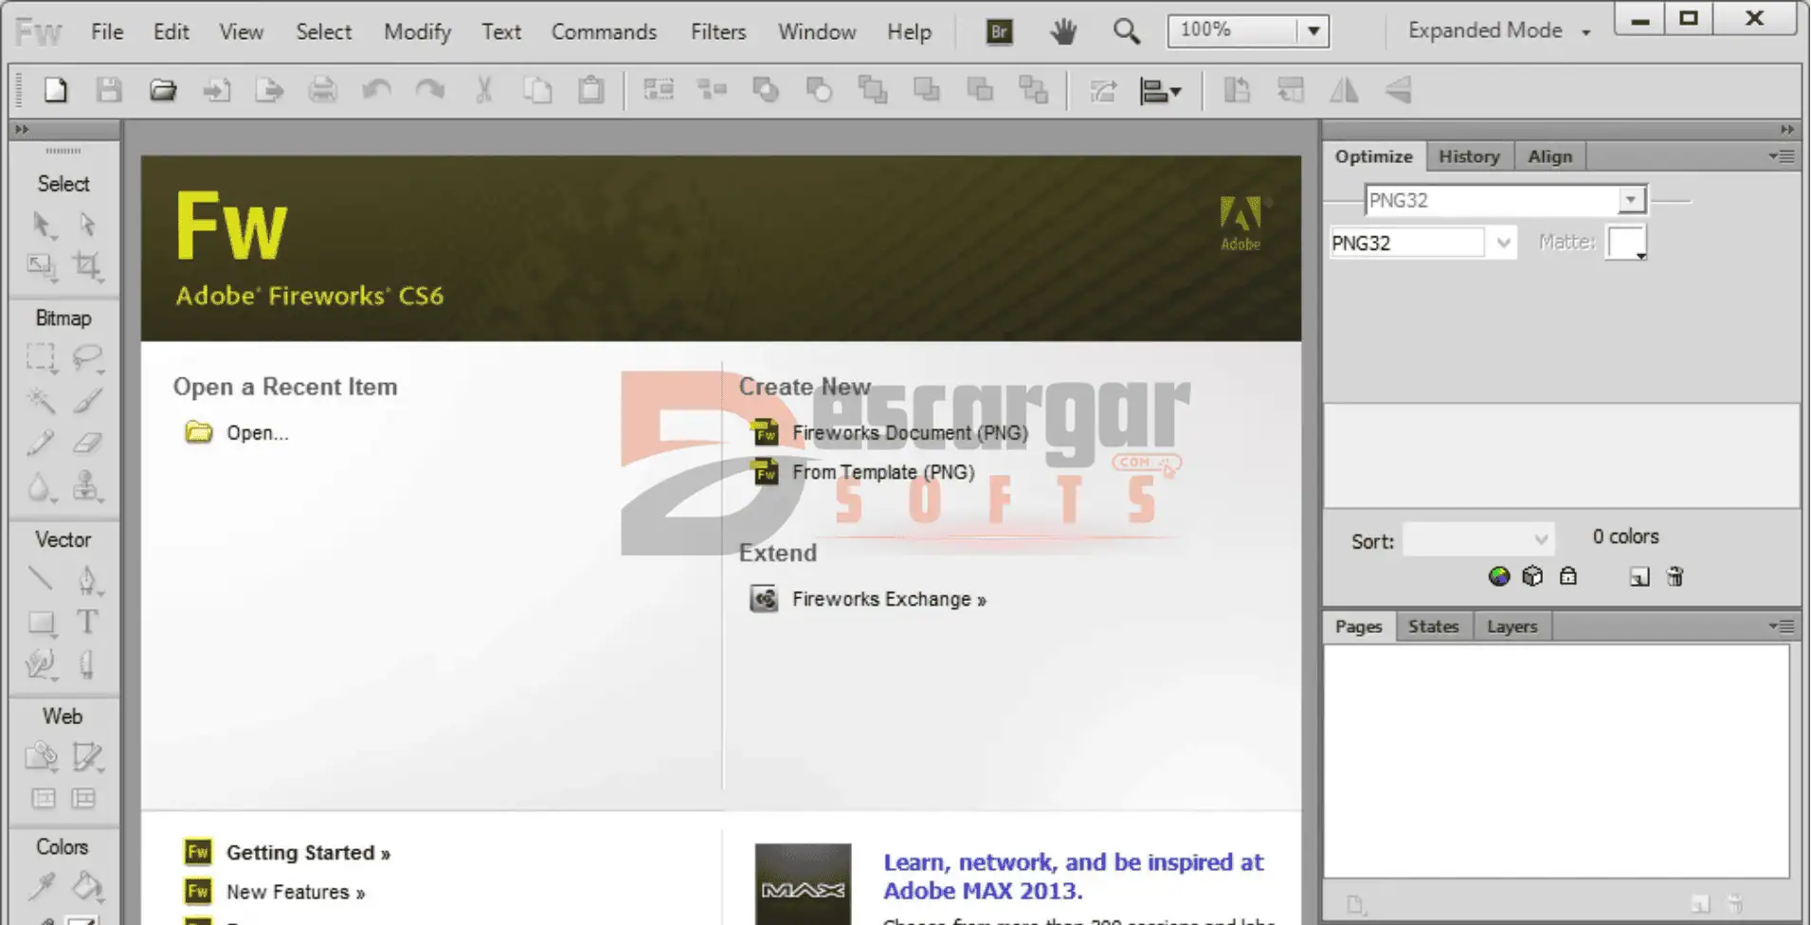Click Open... recent item link

tap(257, 433)
